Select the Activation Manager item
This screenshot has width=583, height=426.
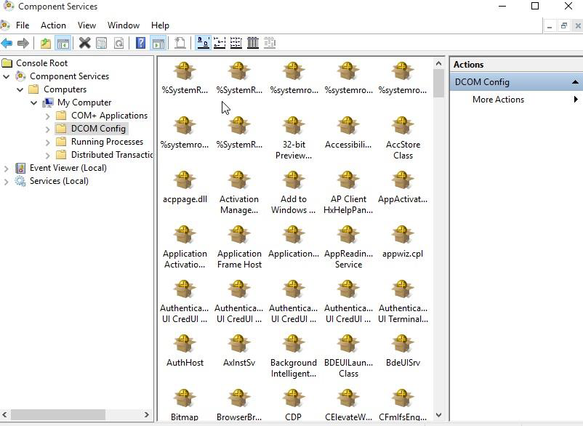(x=238, y=193)
